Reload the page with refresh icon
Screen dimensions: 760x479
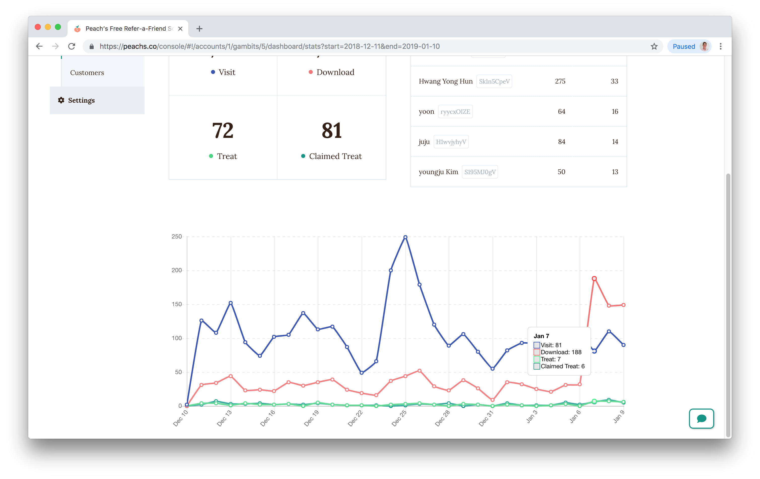pyautogui.click(x=72, y=47)
